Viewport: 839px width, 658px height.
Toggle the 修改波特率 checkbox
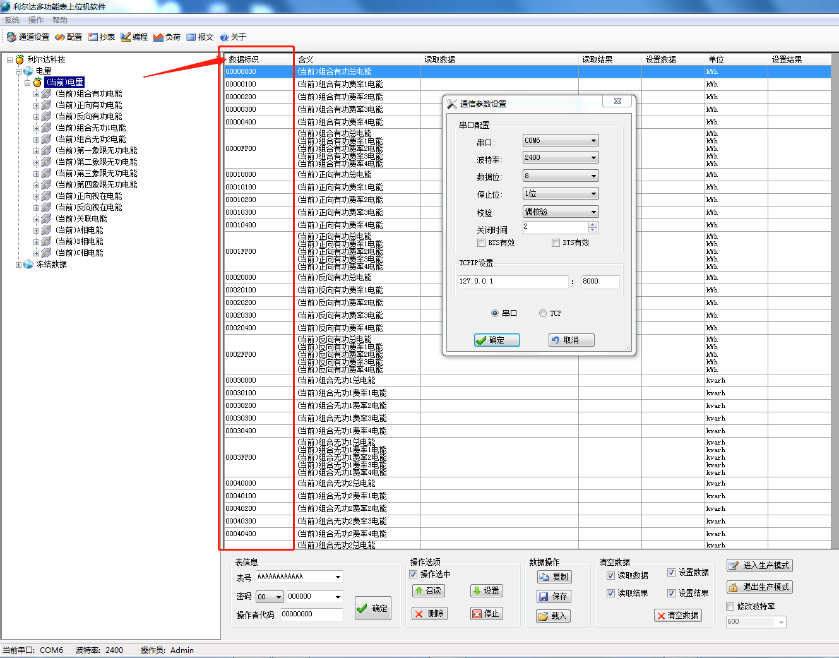730,607
